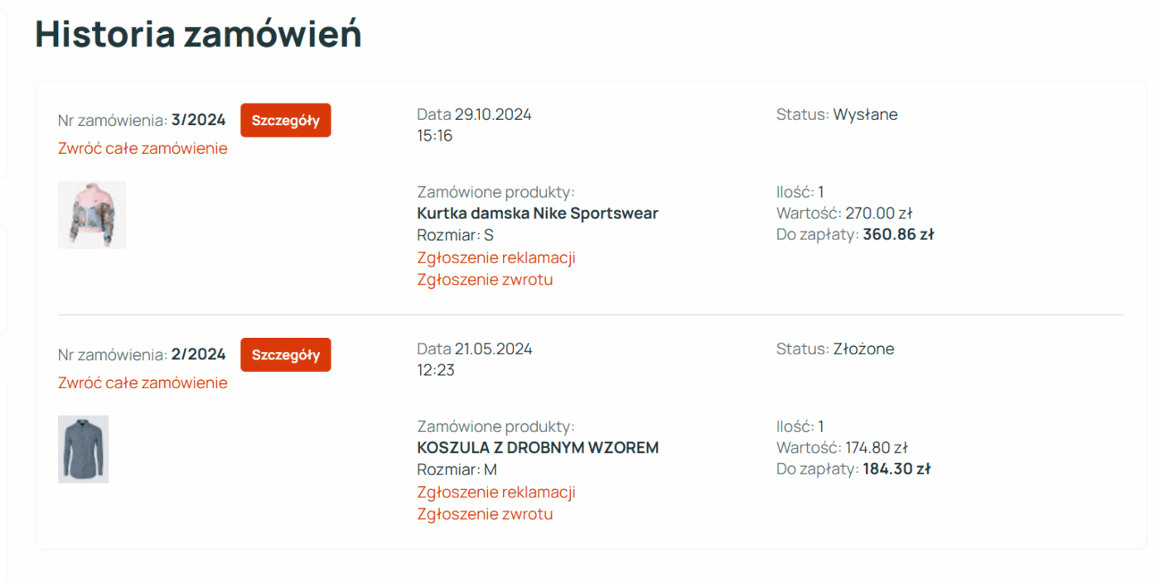Click Zwróć całe zamówienie for order 3/2024
The height and width of the screenshot is (582, 1160).
(143, 148)
